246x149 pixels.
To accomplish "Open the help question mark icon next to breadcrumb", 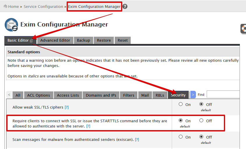I will [125, 6].
